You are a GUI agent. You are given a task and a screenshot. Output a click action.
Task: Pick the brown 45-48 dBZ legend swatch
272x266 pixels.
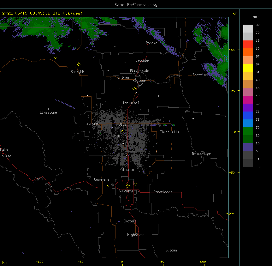(248, 84)
